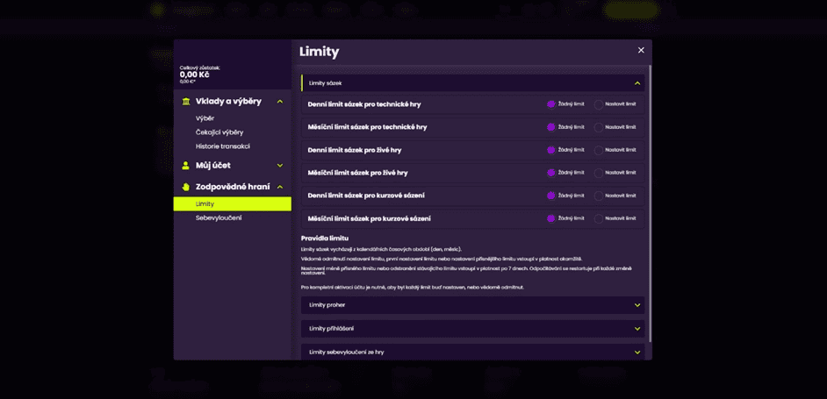Click the Limity sebevyloučení ze hry header
Image resolution: width=827 pixels, height=399 pixels.
tap(472, 352)
